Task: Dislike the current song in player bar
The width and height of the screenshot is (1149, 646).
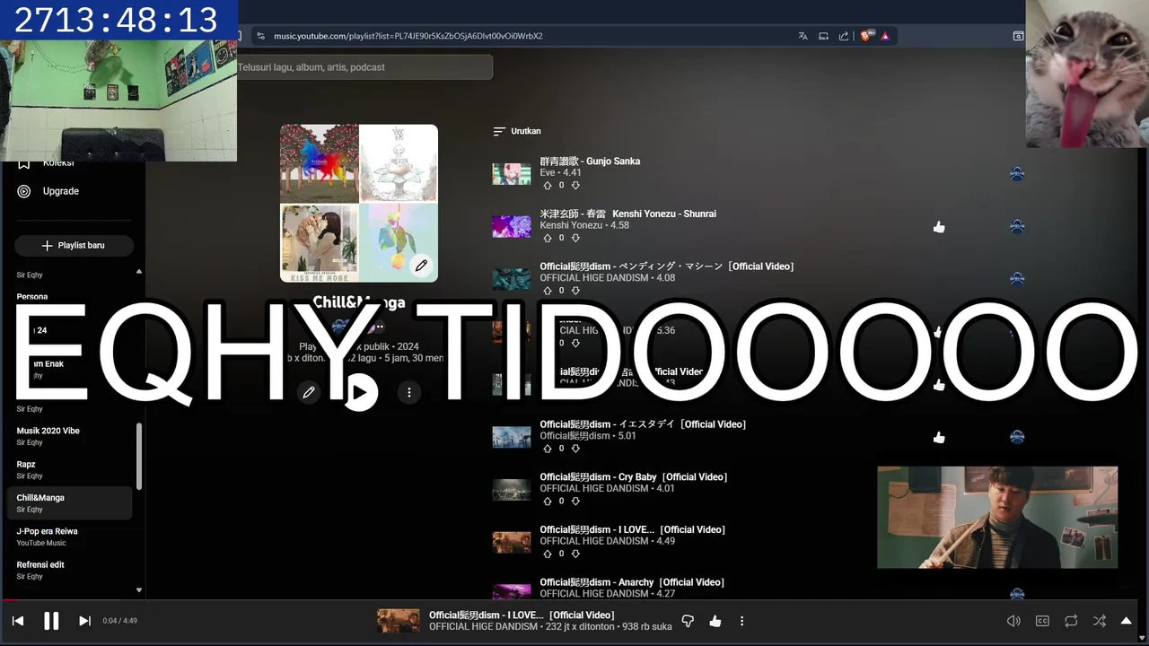Action: click(x=688, y=621)
